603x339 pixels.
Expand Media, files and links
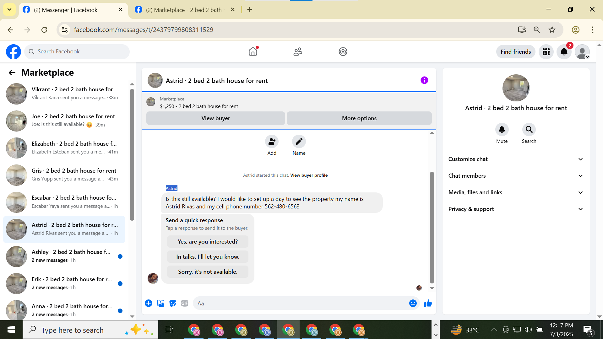(516, 192)
